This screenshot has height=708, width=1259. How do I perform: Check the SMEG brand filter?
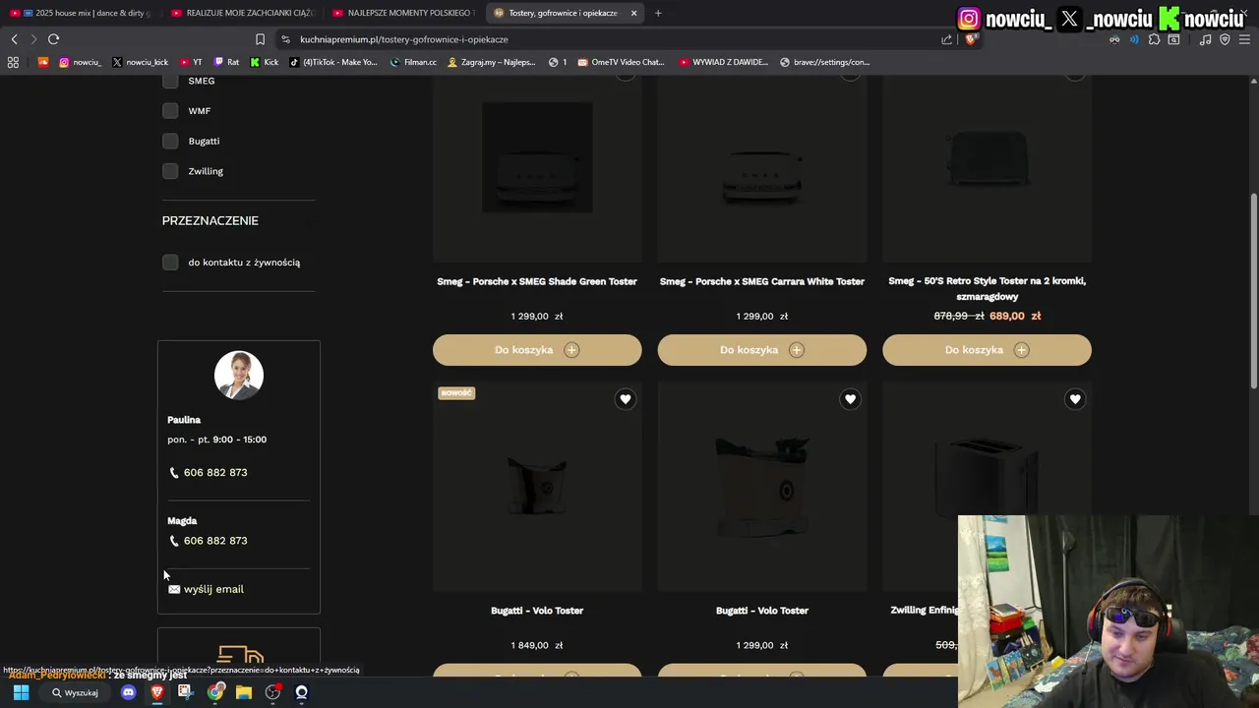tap(170, 81)
